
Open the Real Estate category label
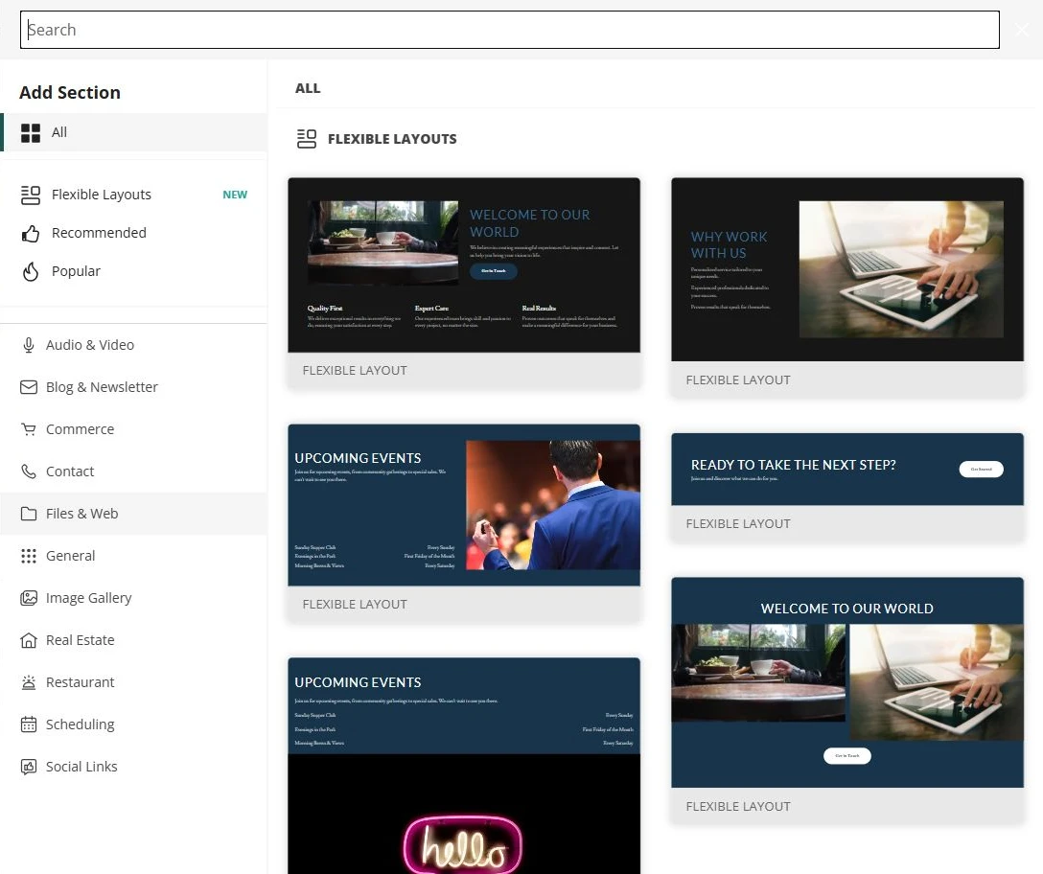(x=80, y=640)
